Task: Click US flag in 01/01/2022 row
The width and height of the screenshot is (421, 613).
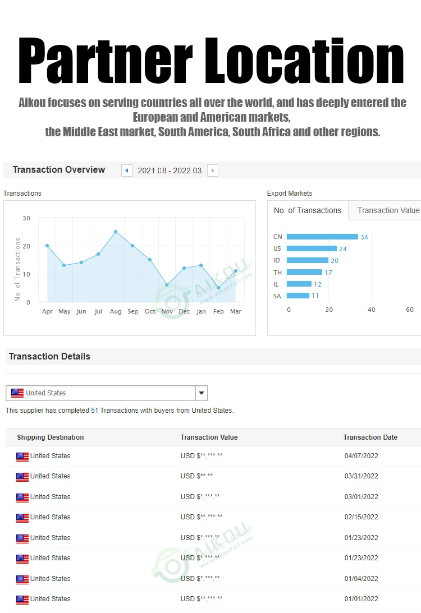Action: [x=22, y=600]
